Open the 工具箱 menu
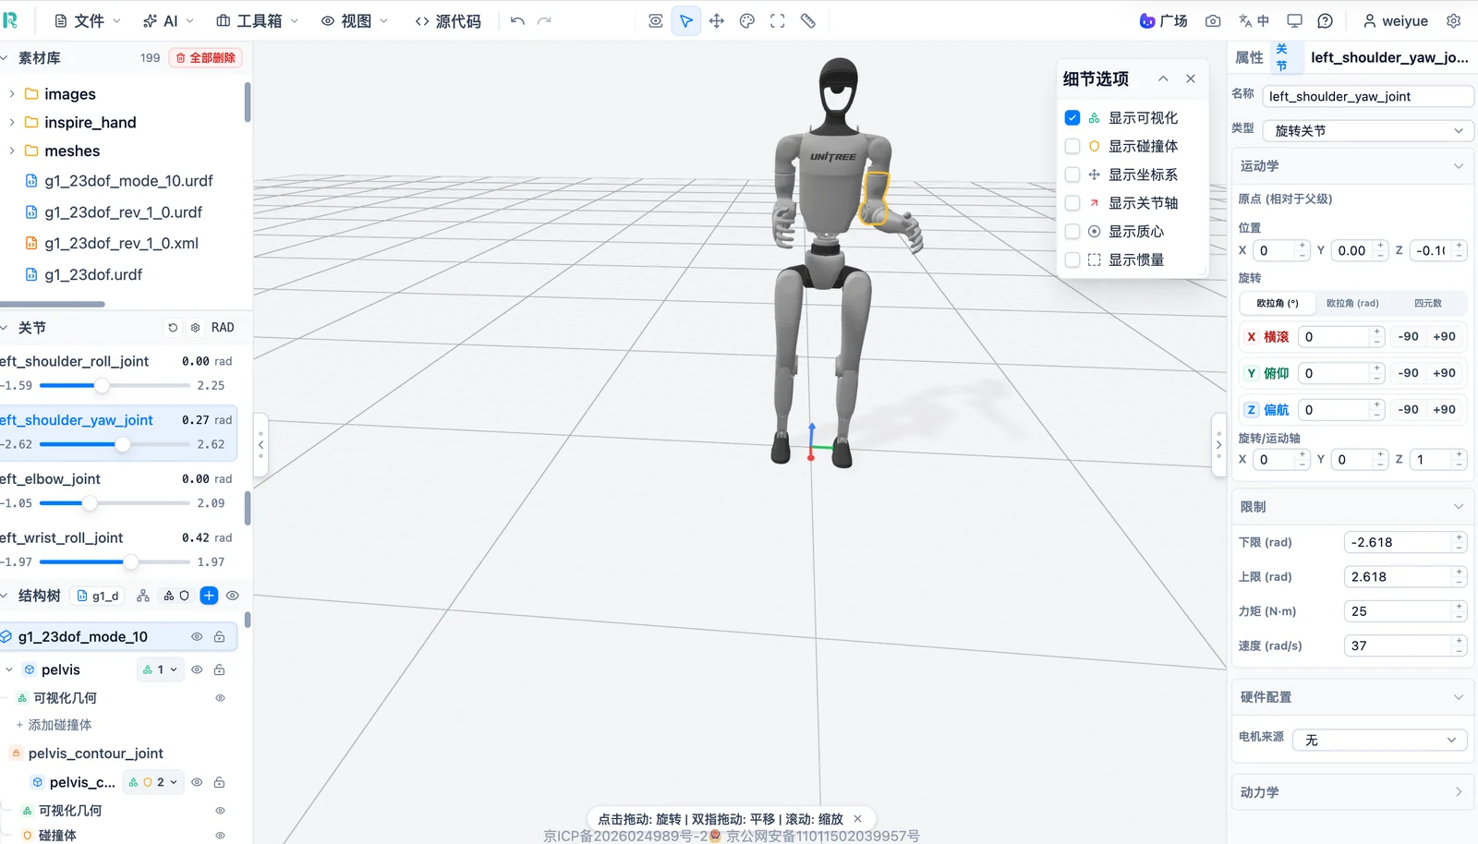The height and width of the screenshot is (844, 1478). 257,20
